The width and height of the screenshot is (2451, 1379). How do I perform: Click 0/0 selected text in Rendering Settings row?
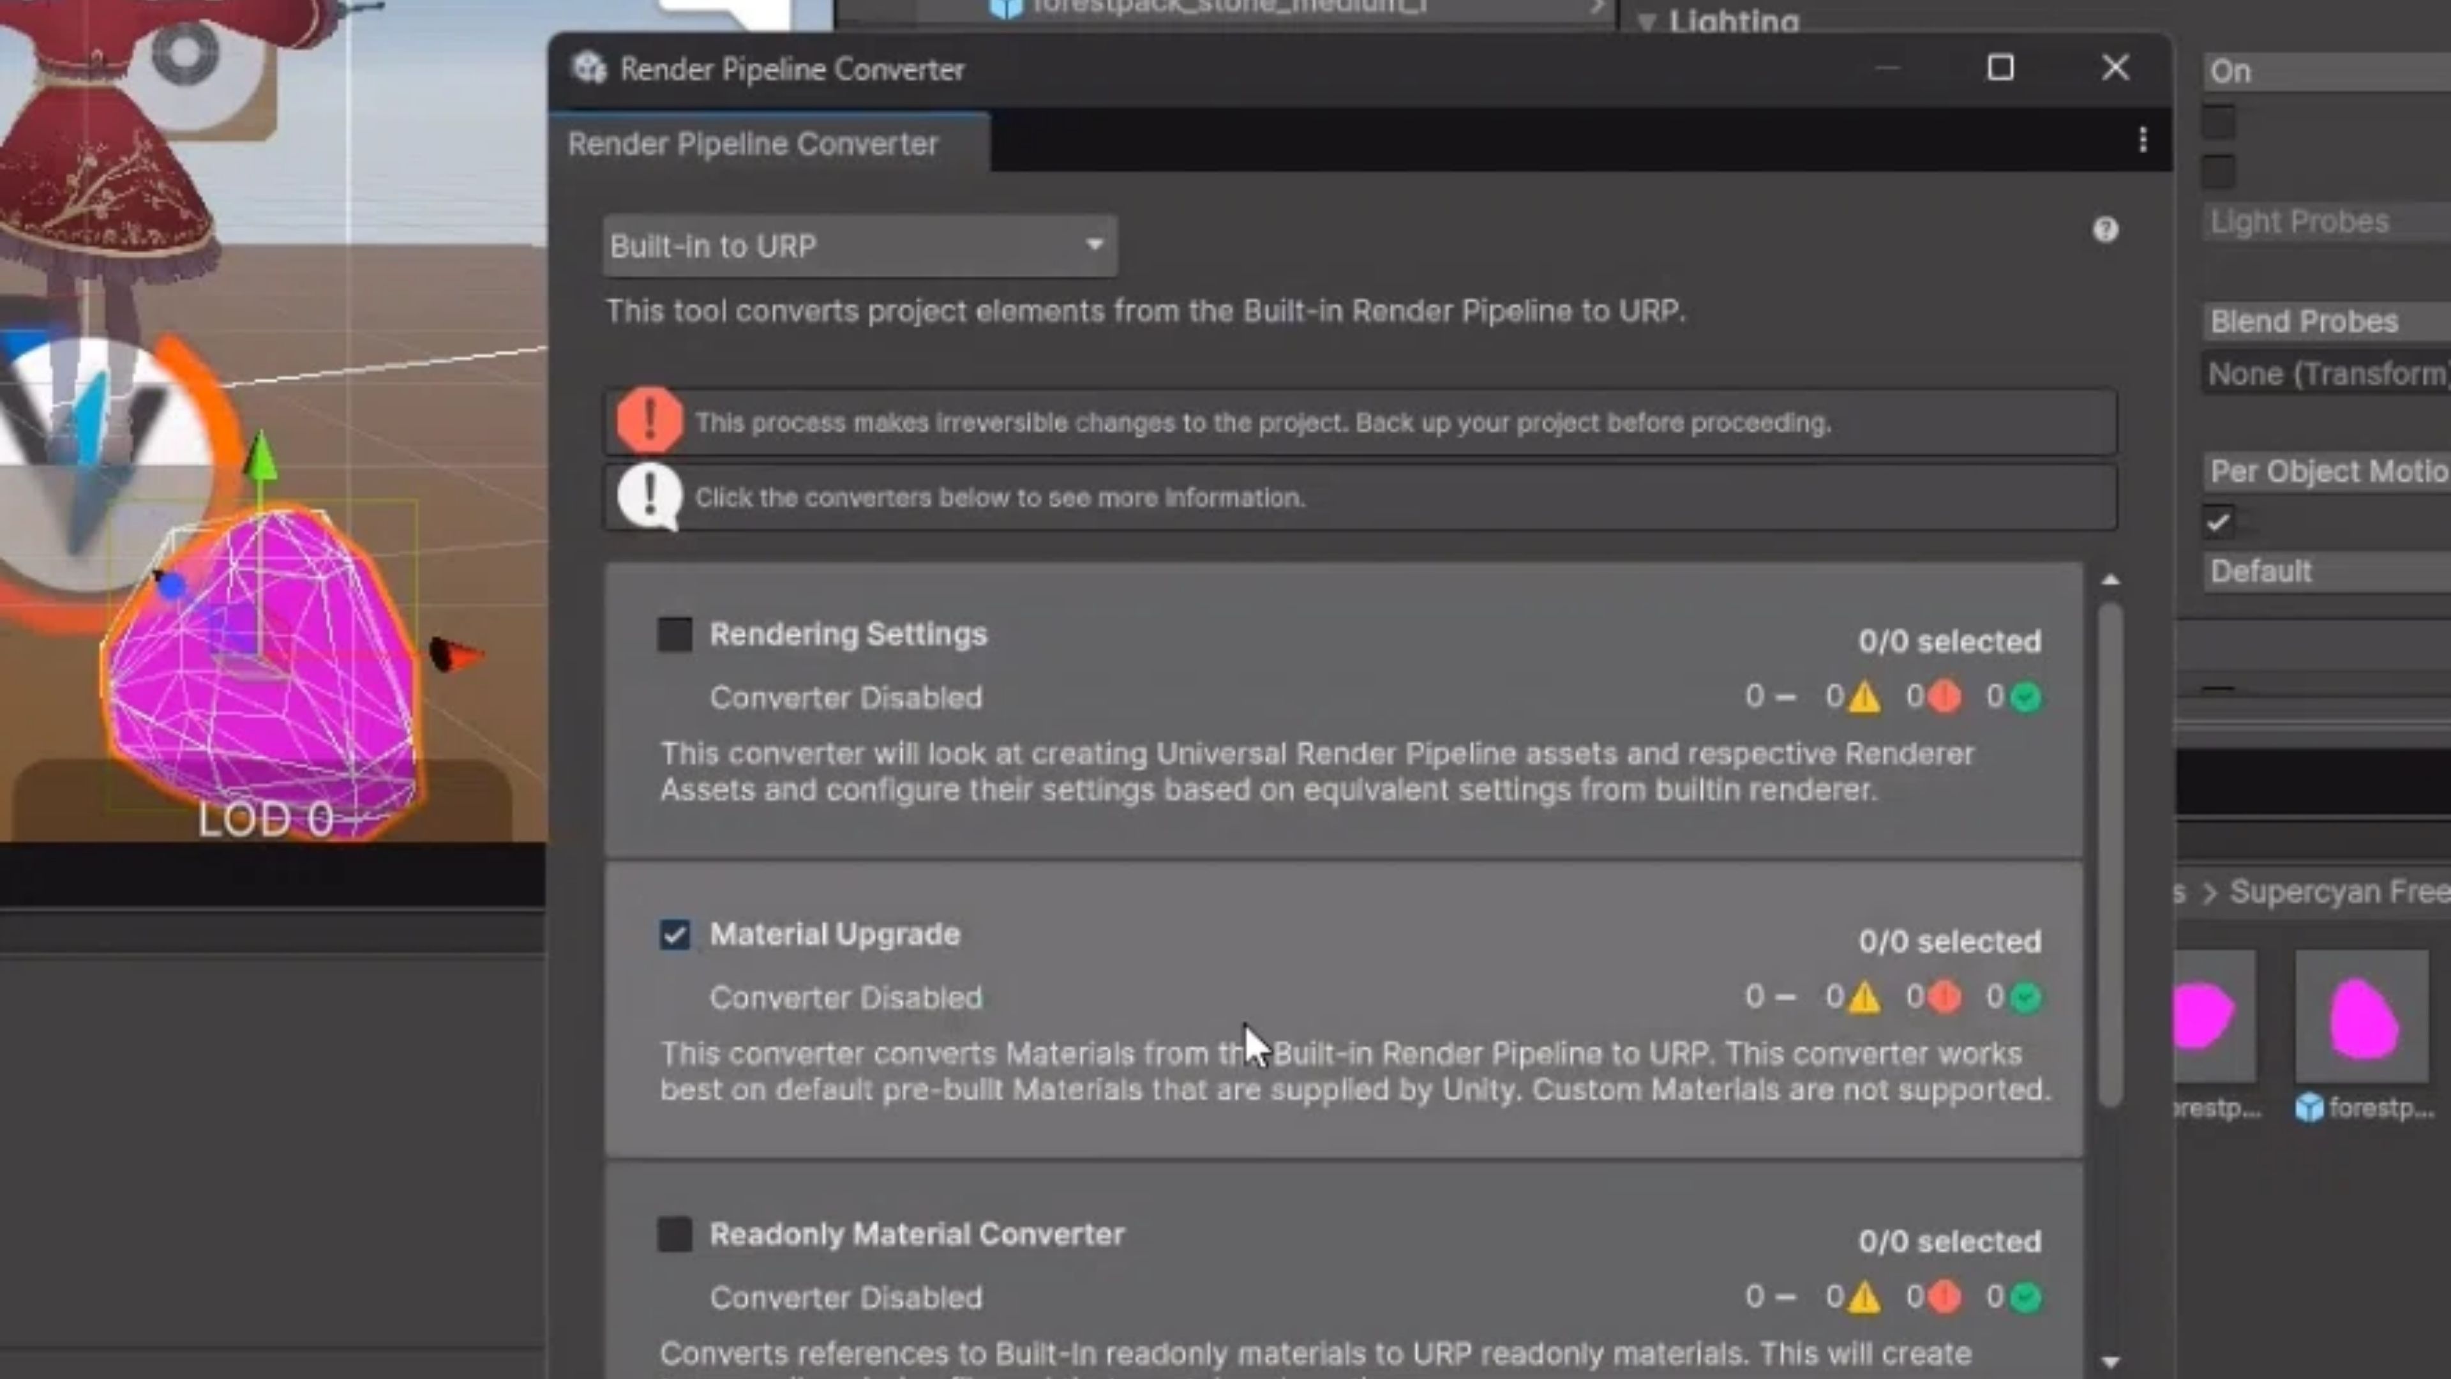(x=1949, y=642)
